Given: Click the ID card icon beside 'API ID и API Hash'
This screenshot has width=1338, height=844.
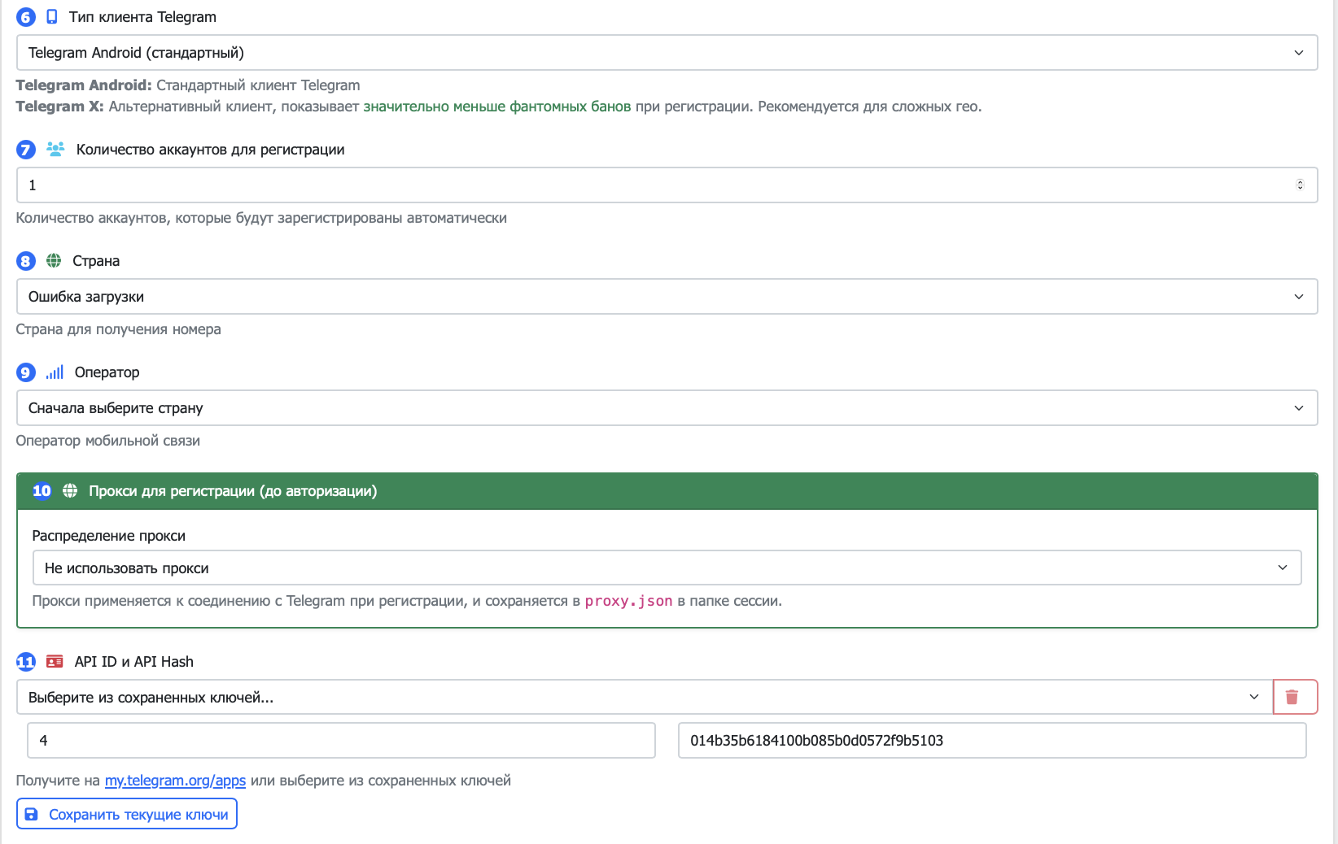Looking at the screenshot, I should 54,661.
